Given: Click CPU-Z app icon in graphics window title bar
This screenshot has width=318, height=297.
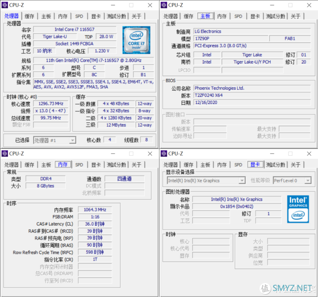Looking at the screenshot, I should (x=164, y=153).
